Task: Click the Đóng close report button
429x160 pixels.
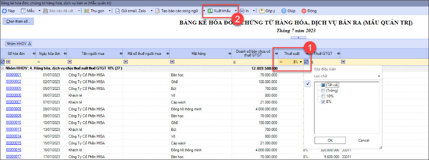Action: pos(309,11)
